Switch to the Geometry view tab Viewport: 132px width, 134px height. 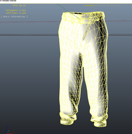coord(90,5)
